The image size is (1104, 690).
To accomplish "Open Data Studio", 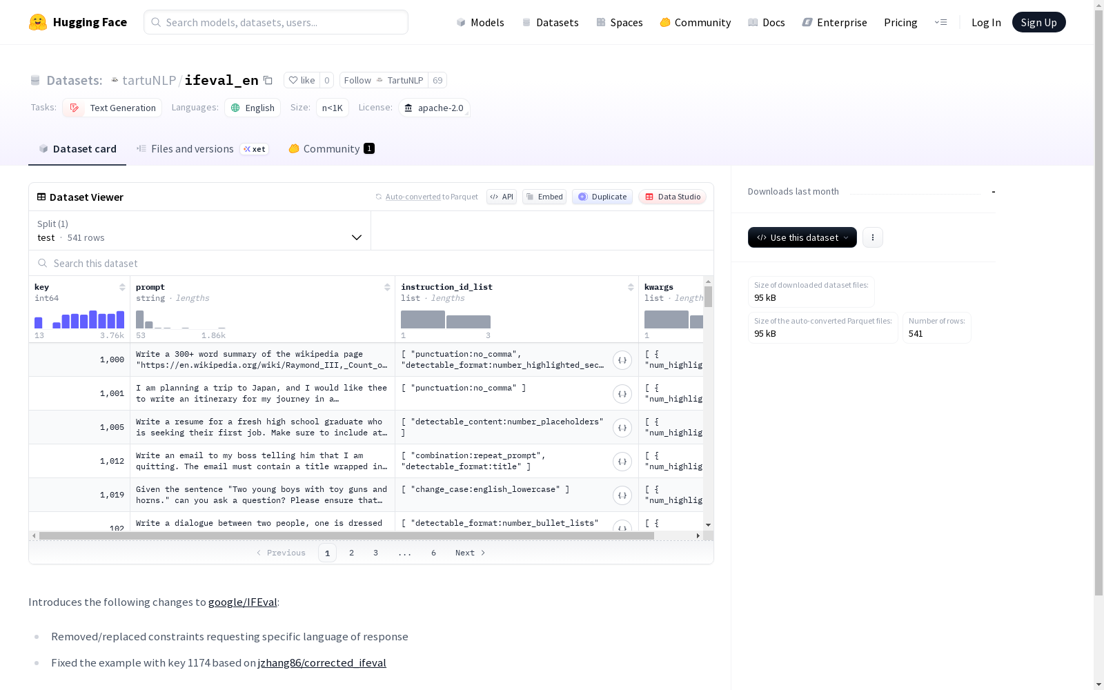I will [673, 197].
